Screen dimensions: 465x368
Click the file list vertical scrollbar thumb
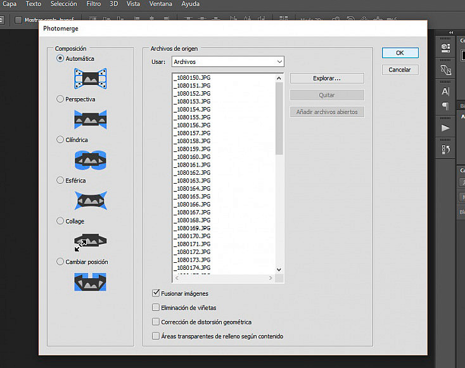click(x=279, y=118)
